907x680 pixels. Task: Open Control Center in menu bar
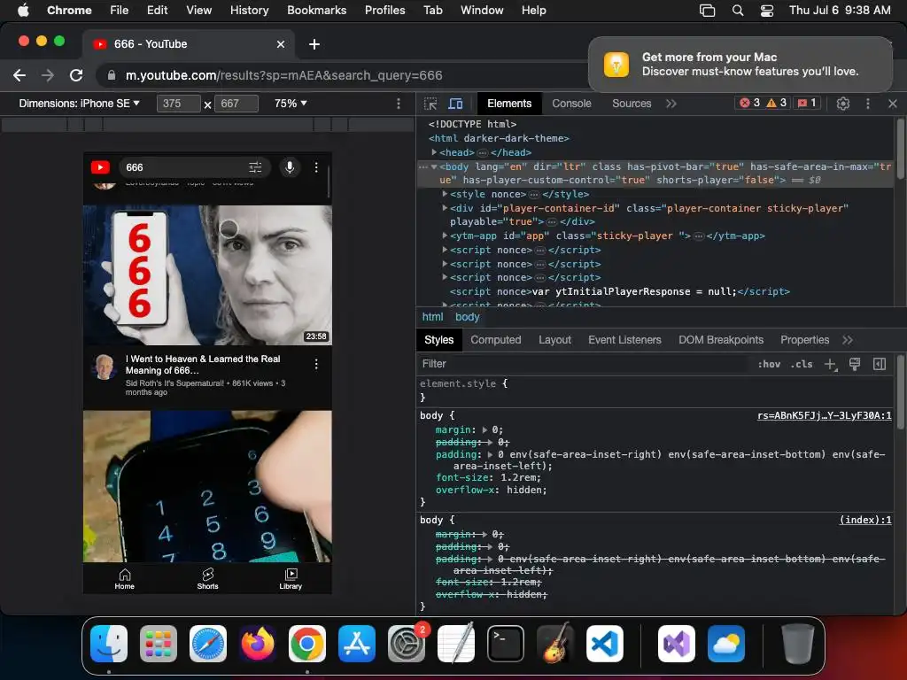pos(767,11)
